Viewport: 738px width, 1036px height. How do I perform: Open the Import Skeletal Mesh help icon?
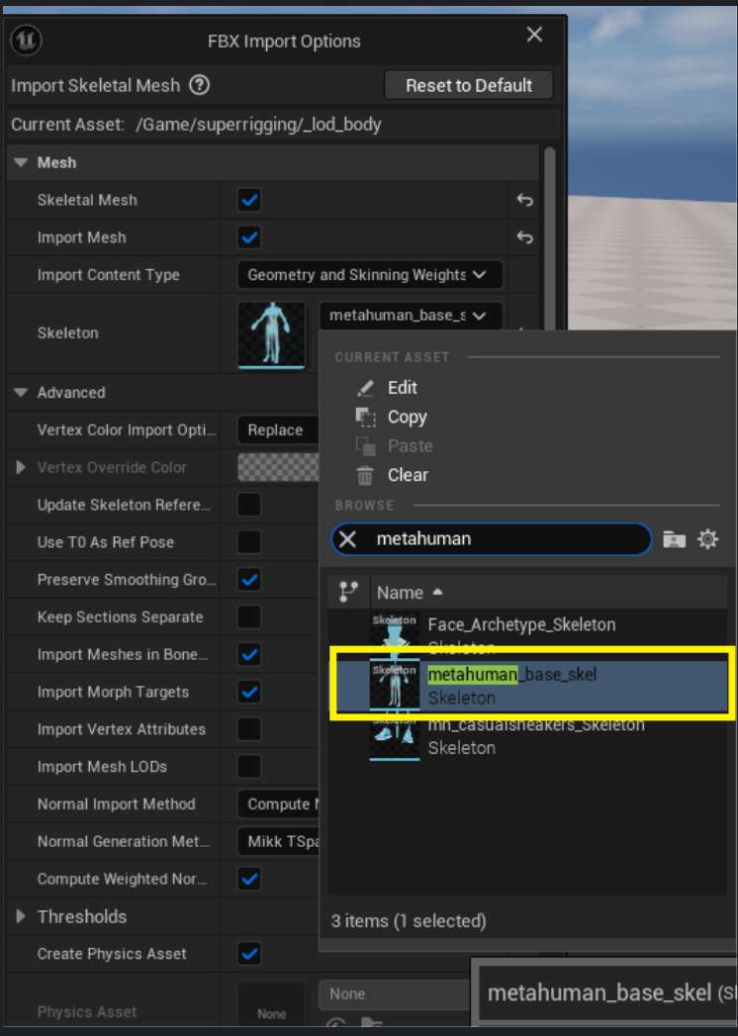tap(200, 85)
